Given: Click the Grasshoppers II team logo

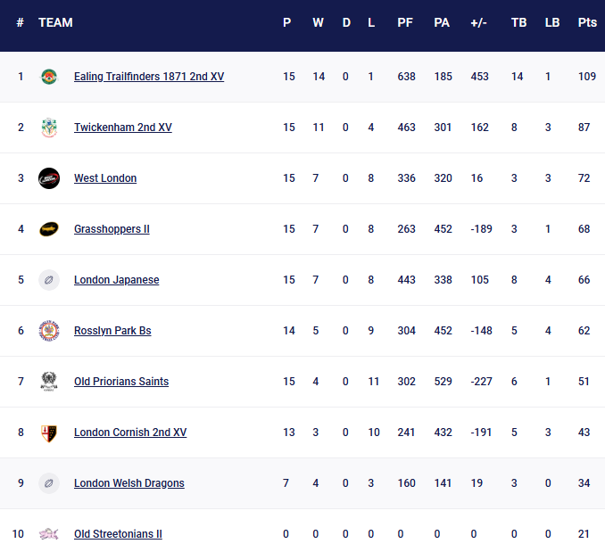Looking at the screenshot, I should click(x=49, y=229).
